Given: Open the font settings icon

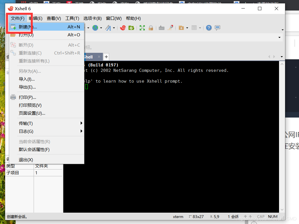Looking at the screenshot, I should tap(108, 28).
